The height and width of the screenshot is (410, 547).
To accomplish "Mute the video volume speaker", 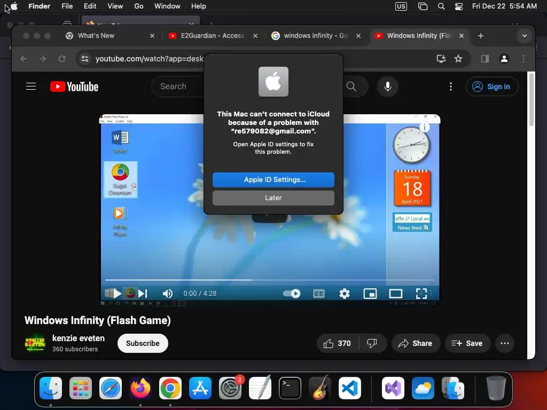I will [168, 294].
